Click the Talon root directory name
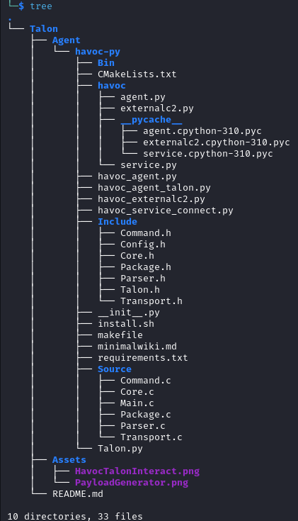Viewport: 298px width, 521px height. tap(44, 29)
